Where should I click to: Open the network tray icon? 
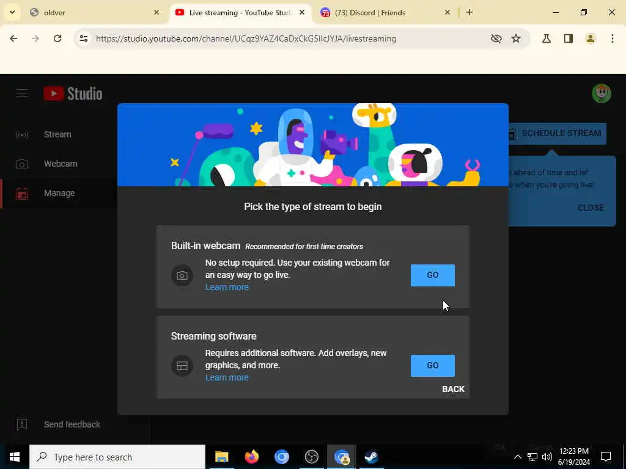point(532,457)
